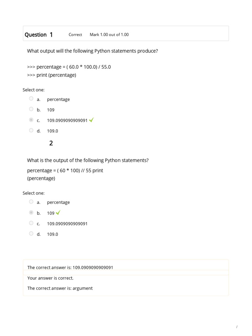252x336 pixels.
Task: Click green checkmark next to 109 in question 2
Action: [58, 213]
